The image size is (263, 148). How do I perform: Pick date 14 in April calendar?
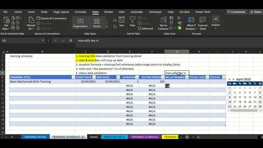tap(255, 97)
